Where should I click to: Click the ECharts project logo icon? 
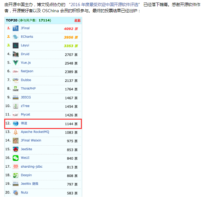15,37
